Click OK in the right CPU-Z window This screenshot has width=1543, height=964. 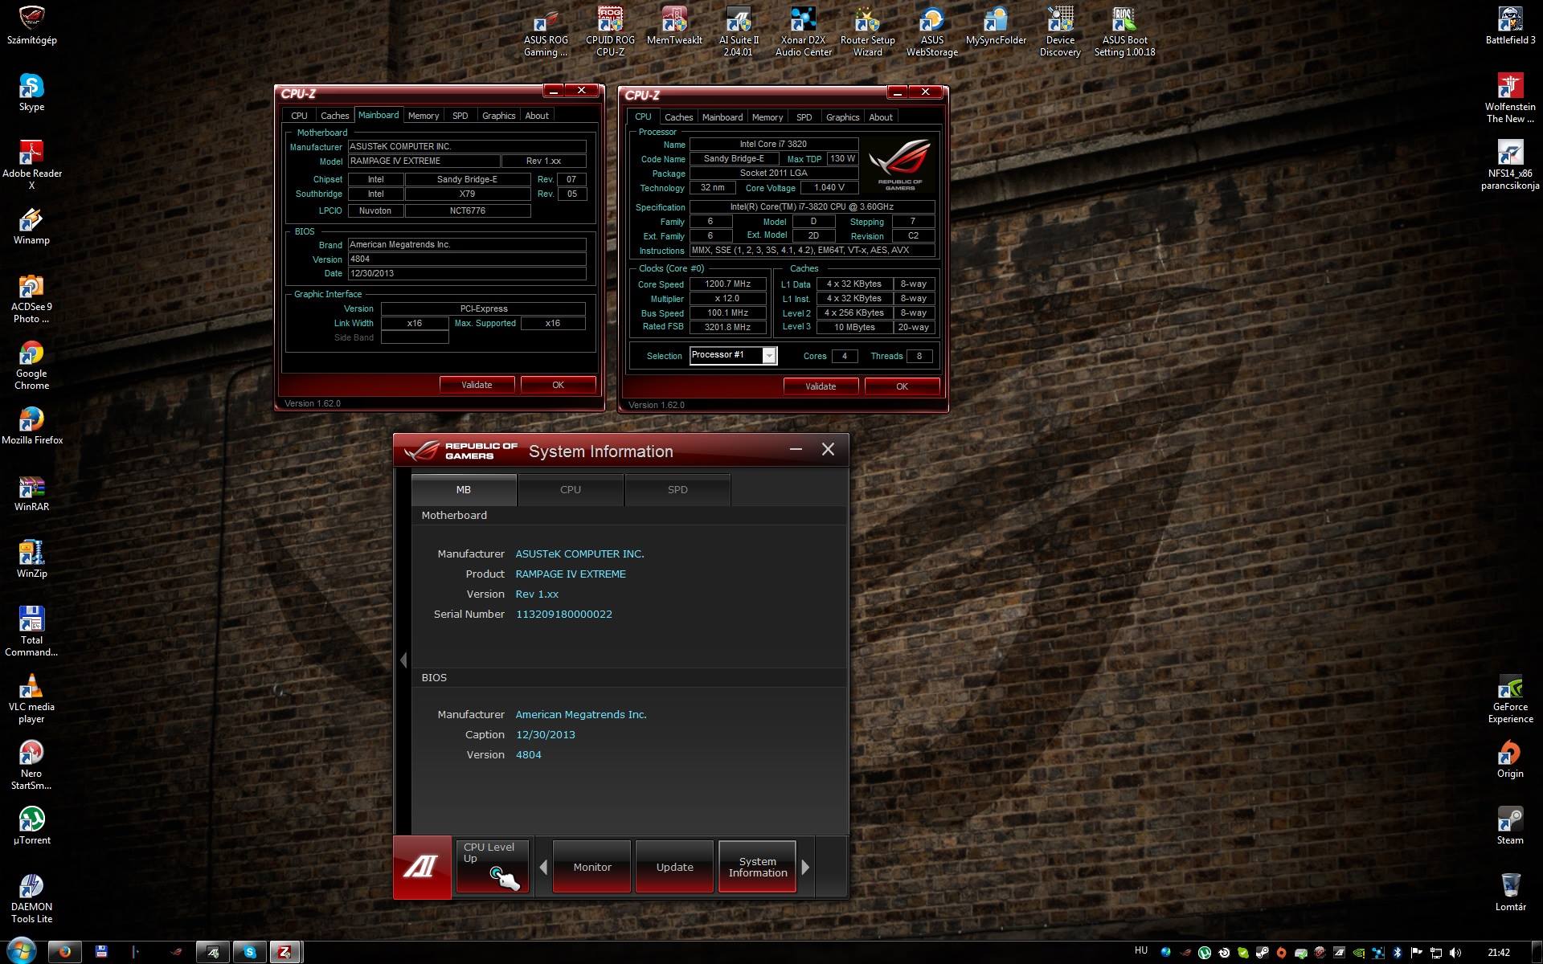tap(902, 386)
